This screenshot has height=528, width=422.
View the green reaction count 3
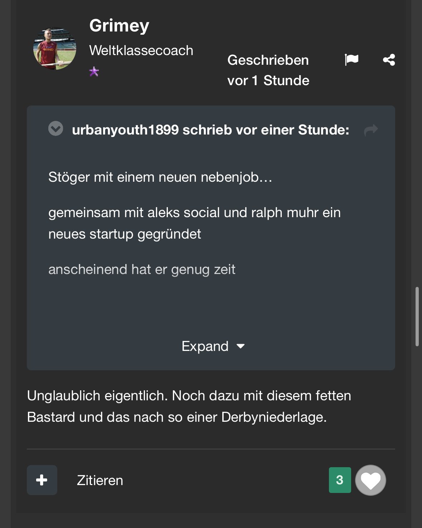tap(340, 480)
